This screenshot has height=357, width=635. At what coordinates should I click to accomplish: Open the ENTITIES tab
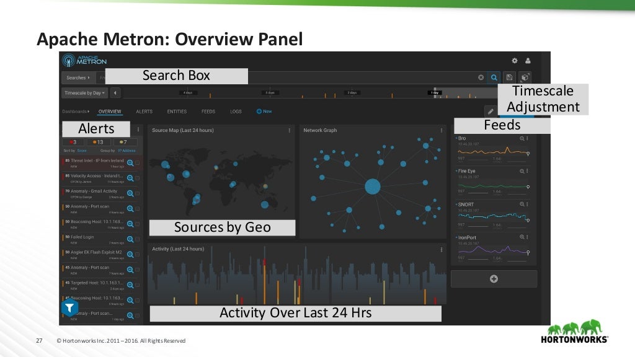(177, 112)
